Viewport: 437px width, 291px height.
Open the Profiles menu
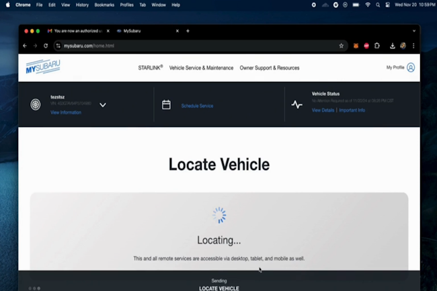[x=127, y=5]
